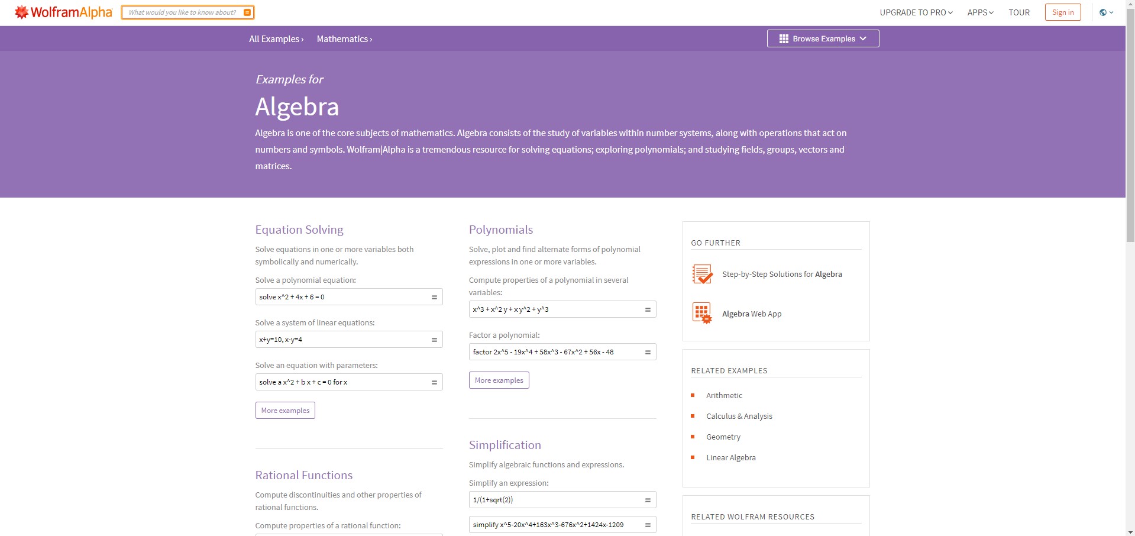Click the 'Solve a system of linear equations:' label
Screen dimensions: 1135x536
point(315,322)
